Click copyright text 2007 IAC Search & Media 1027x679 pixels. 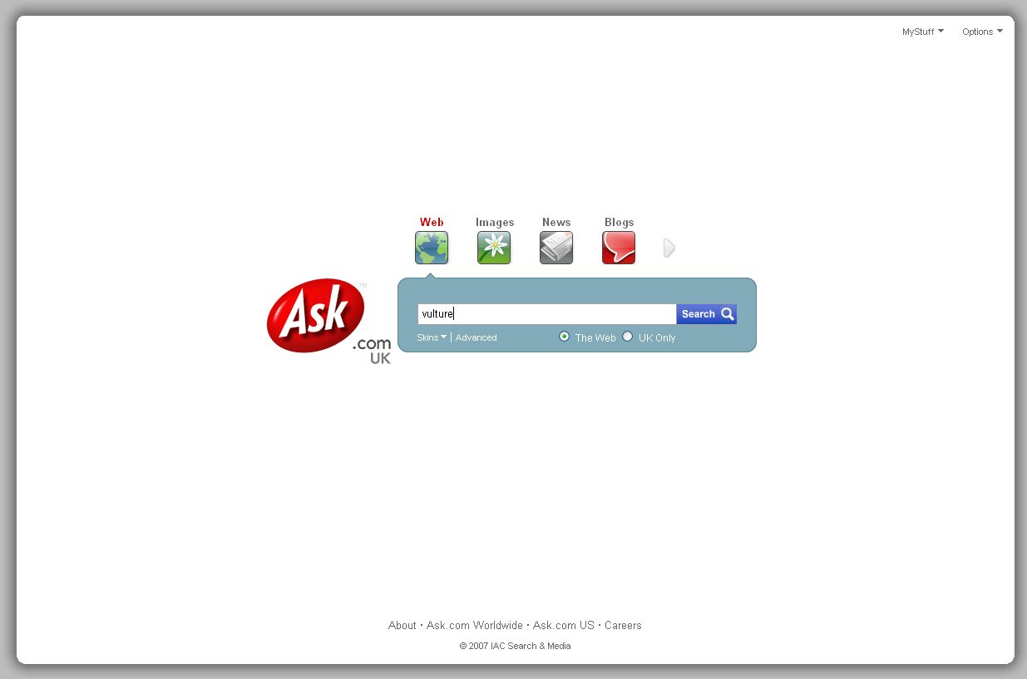point(515,646)
